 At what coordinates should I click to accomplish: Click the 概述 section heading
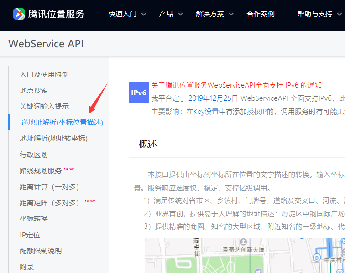tap(148, 144)
